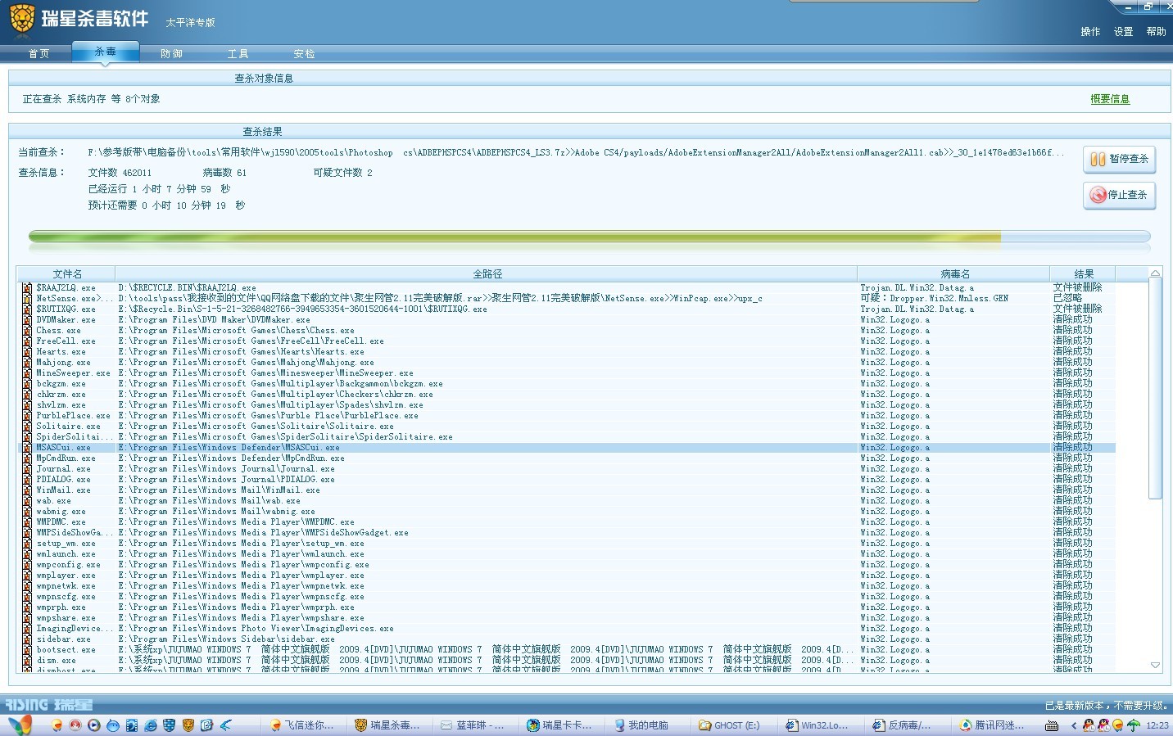This screenshot has width=1173, height=736.
Task: Open the 设置 menu
Action: [1123, 32]
